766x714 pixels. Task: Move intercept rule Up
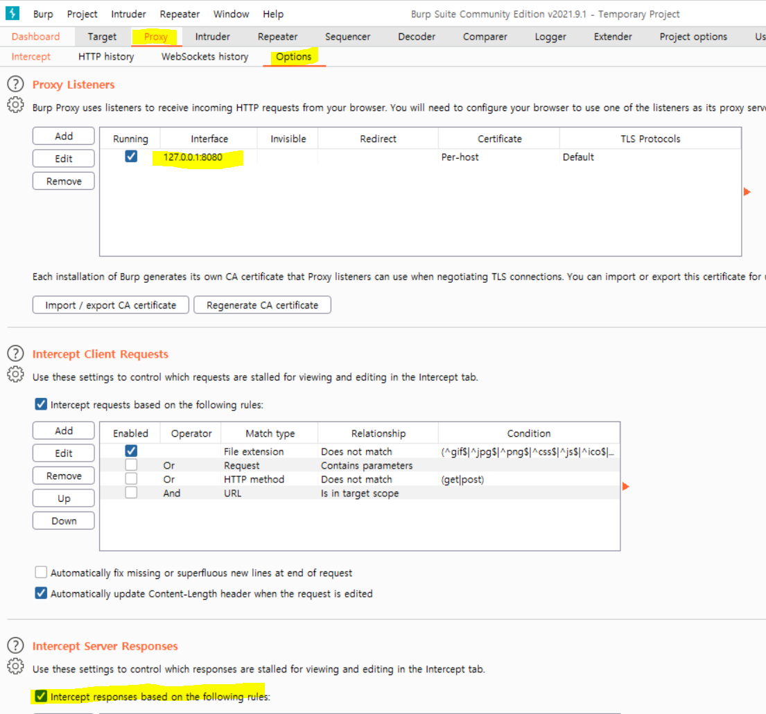coord(64,498)
